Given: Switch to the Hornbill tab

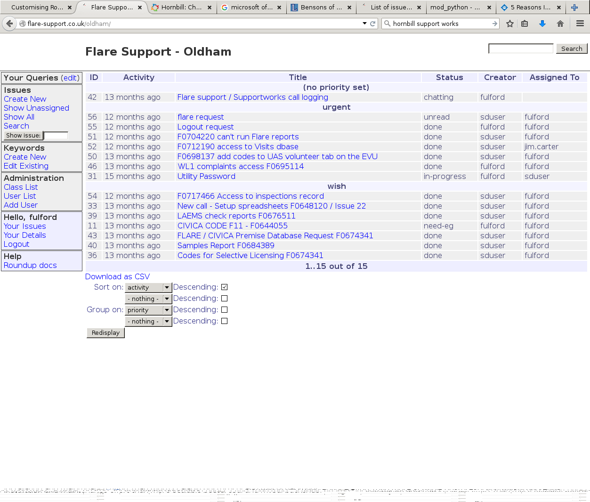Looking at the screenshot, I should pos(181,8).
